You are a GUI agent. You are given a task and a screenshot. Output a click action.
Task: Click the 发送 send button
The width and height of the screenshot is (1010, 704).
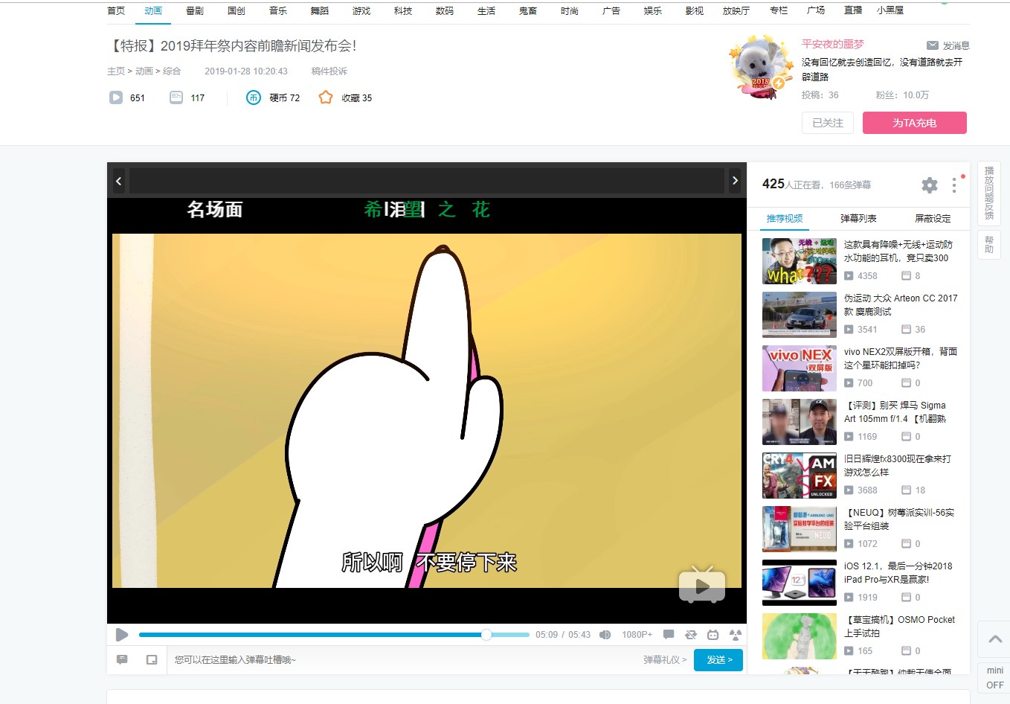pos(718,659)
